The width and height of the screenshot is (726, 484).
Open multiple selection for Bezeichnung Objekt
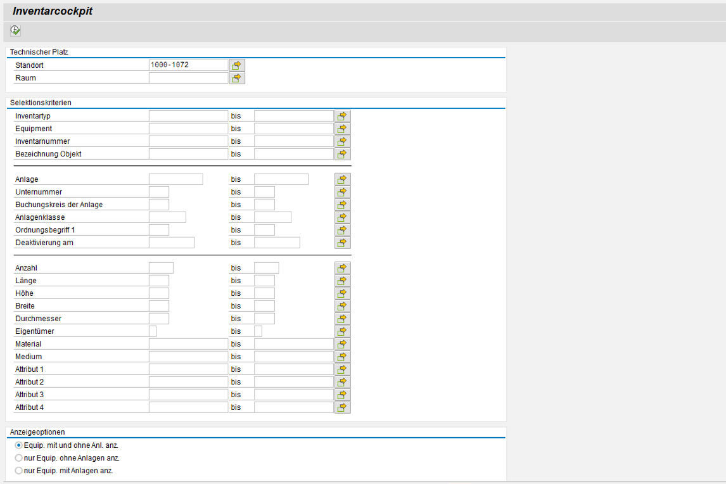point(342,153)
